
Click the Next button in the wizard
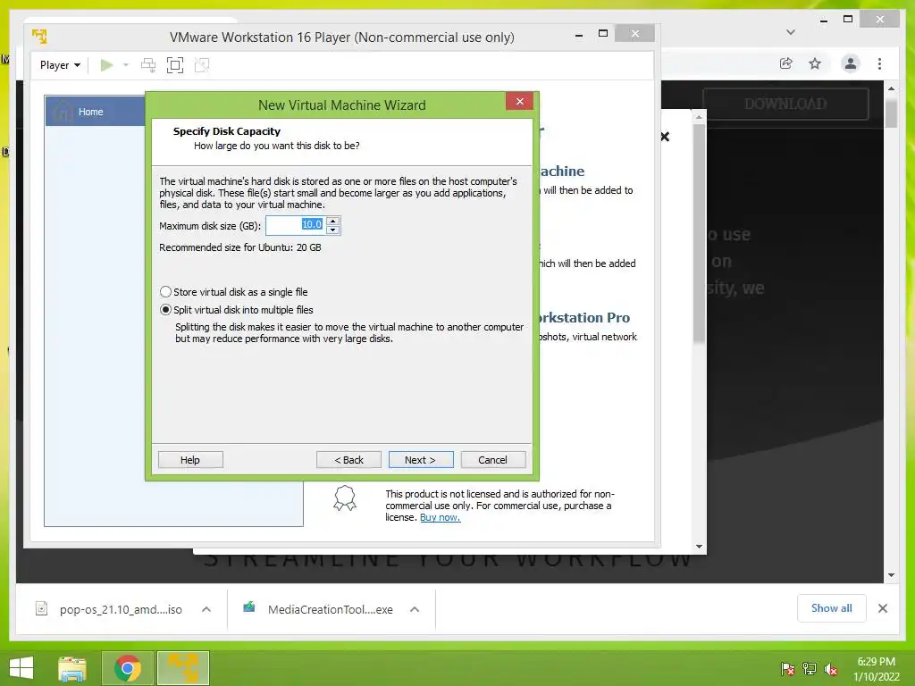pyautogui.click(x=421, y=460)
